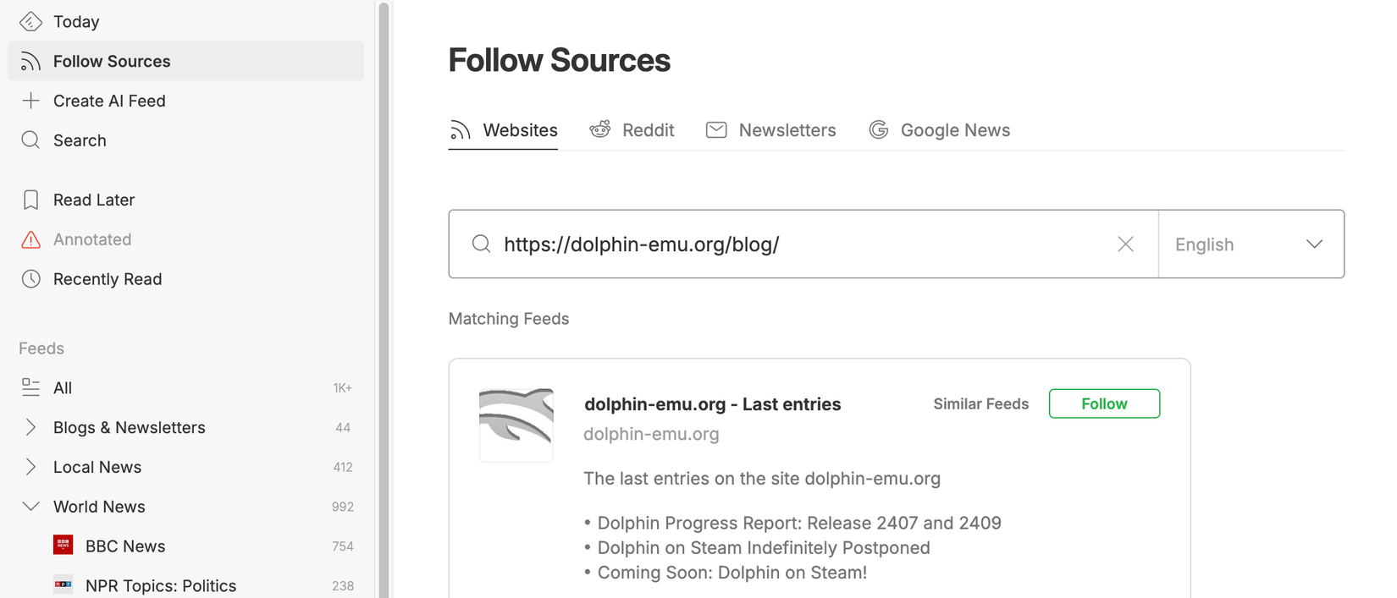Click the Google News G icon
1397x598 pixels.
[x=879, y=129]
